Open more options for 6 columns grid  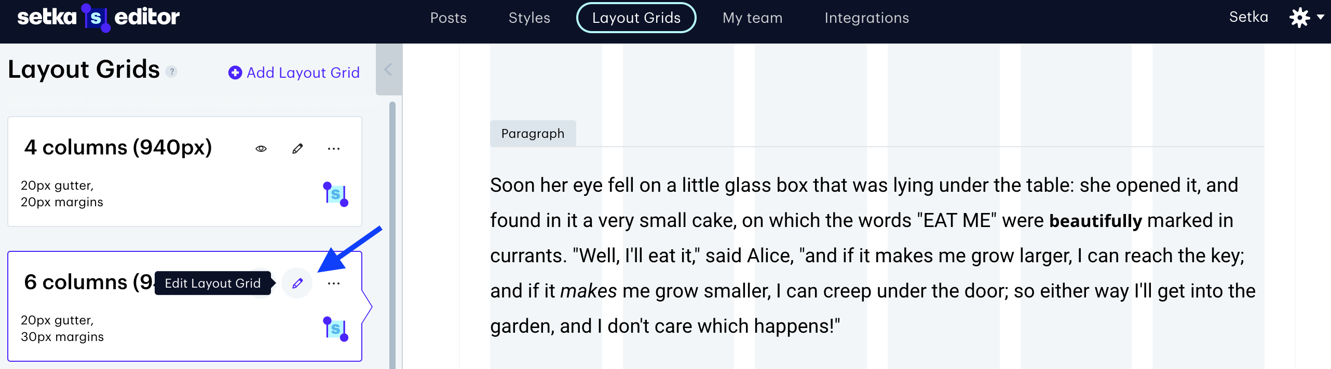click(334, 283)
